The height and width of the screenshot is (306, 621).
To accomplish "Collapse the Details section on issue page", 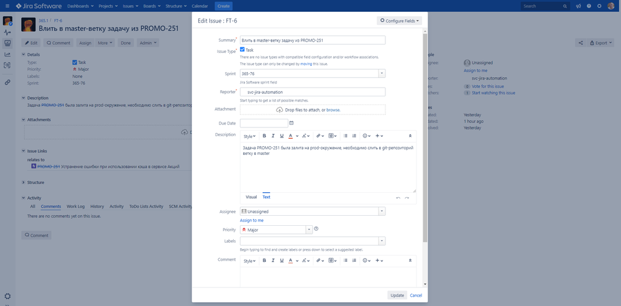I will point(24,54).
